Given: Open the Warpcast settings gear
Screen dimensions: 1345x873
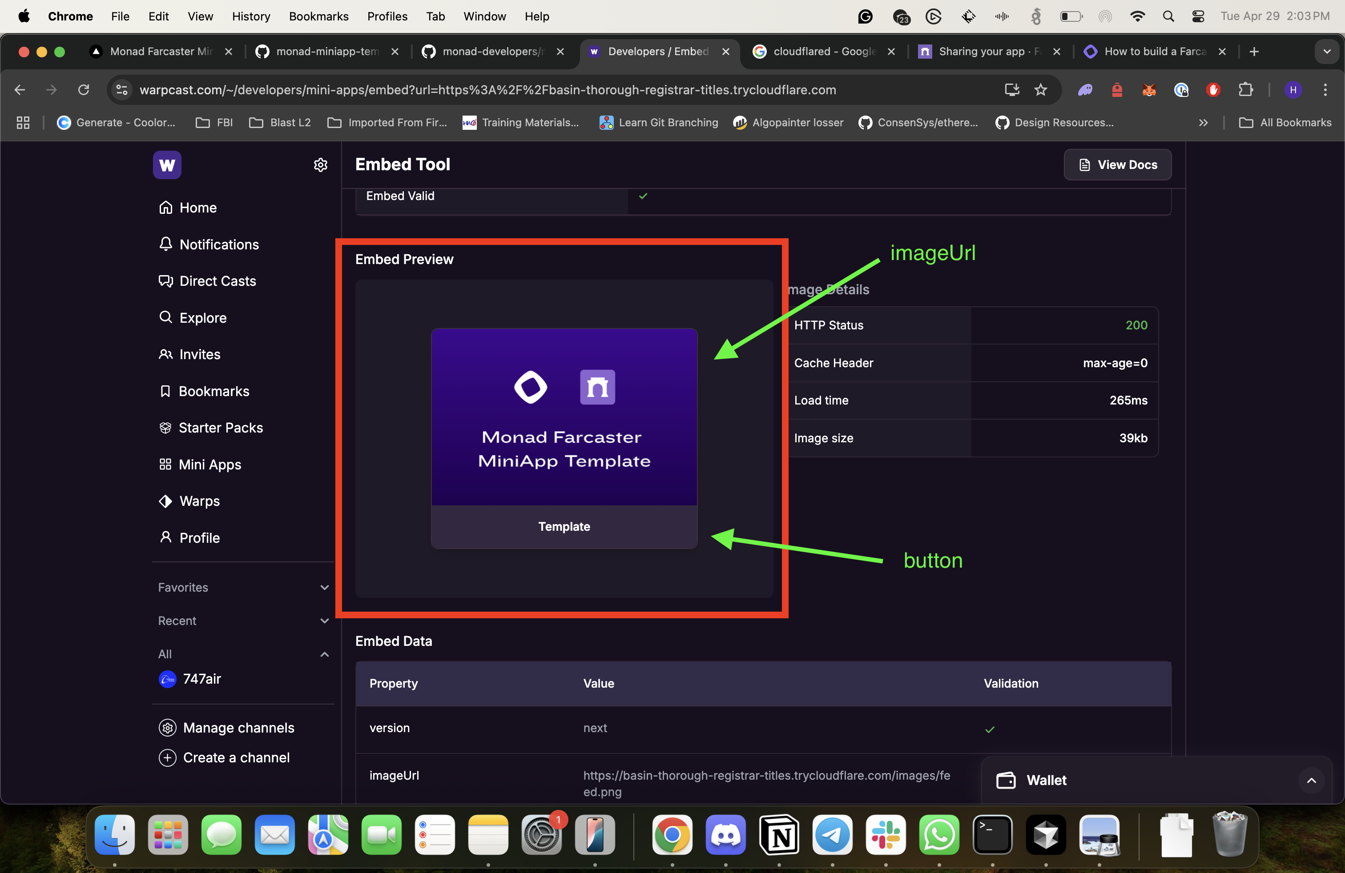Looking at the screenshot, I should pyautogui.click(x=320, y=165).
